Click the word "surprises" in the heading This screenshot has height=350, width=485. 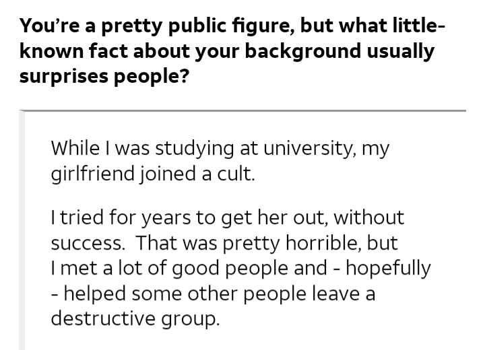(64, 77)
